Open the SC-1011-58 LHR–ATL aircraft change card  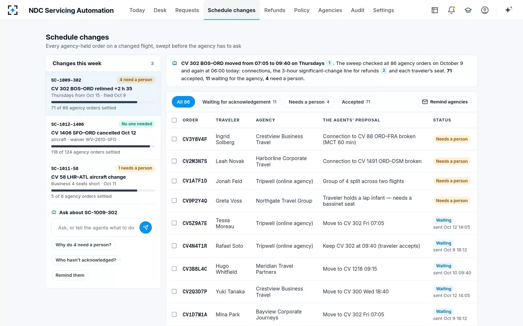(103, 182)
